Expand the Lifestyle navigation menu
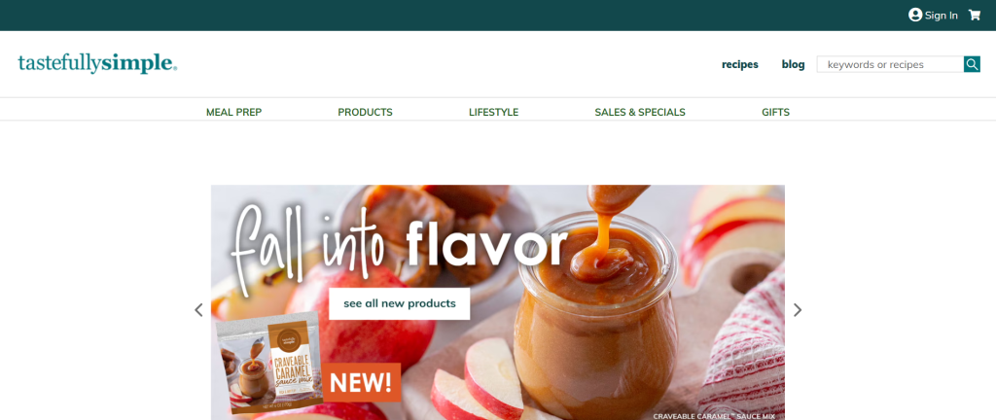Screen dimensions: 996x420 click(493, 113)
